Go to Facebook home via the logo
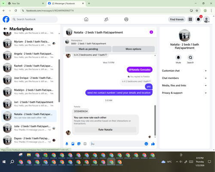The width and height of the screenshot is (215, 172). pyautogui.click(x=6, y=19)
